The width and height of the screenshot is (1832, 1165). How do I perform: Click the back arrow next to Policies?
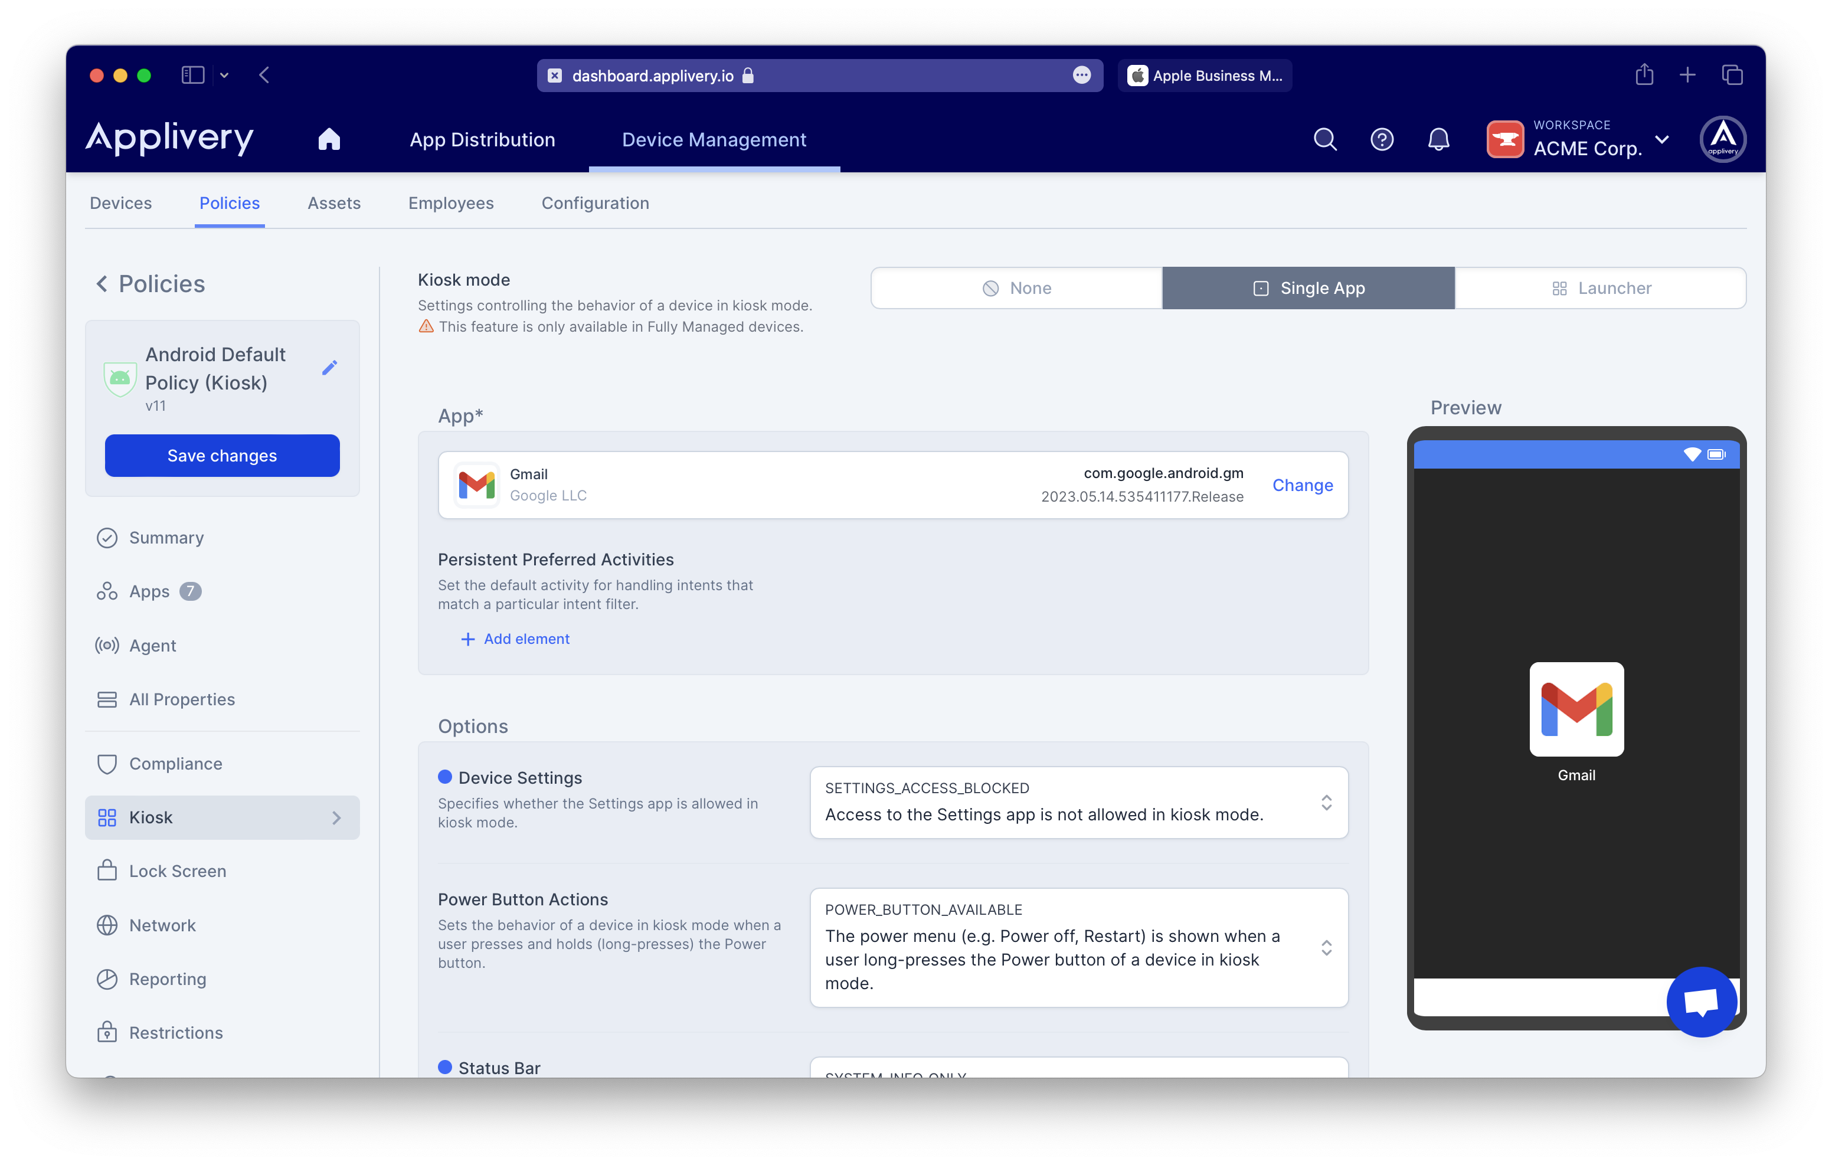coord(102,284)
